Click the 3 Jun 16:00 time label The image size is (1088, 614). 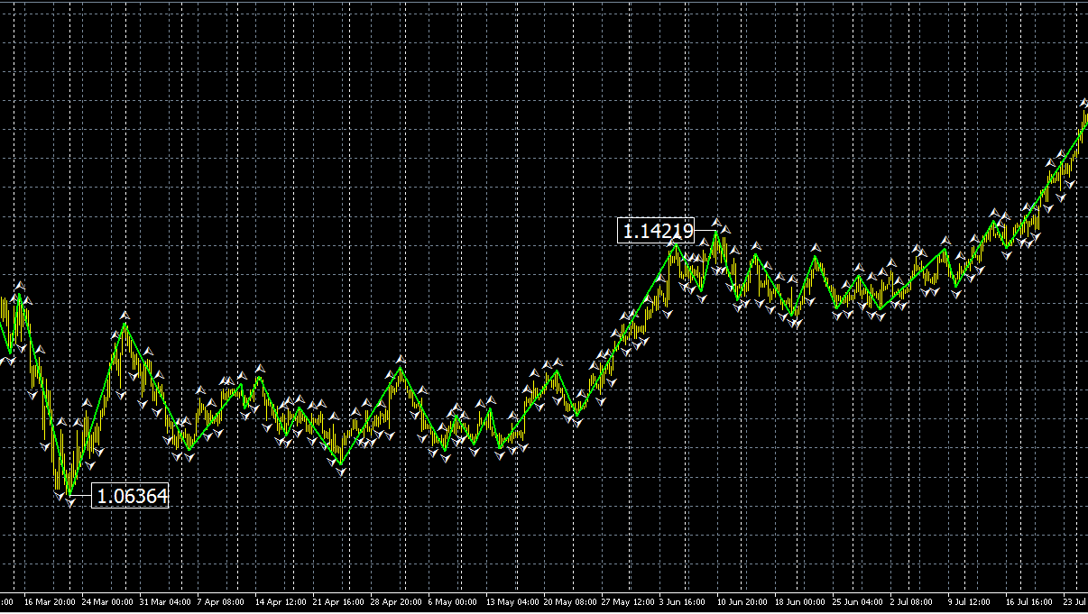click(683, 602)
